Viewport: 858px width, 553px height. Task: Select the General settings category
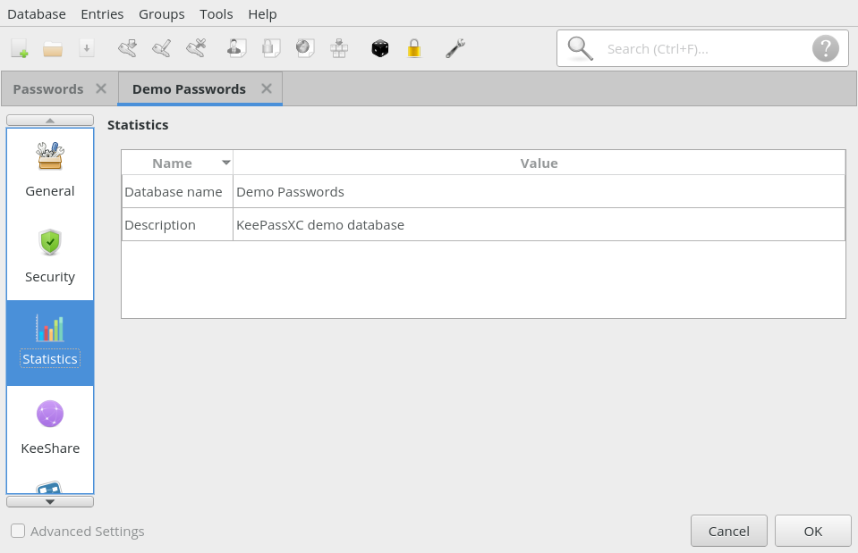49,170
